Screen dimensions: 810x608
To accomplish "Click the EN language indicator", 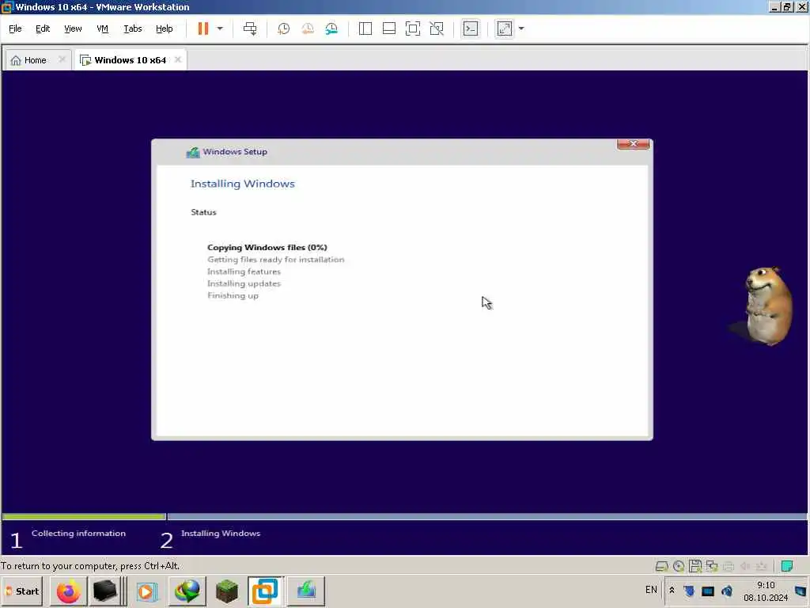I will 651,590.
